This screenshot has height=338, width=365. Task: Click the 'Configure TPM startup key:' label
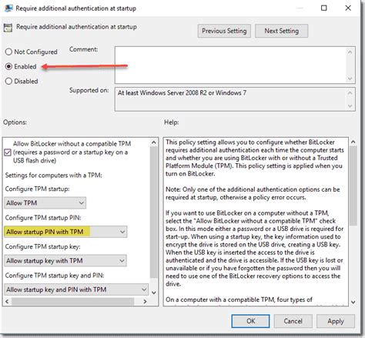(43, 246)
